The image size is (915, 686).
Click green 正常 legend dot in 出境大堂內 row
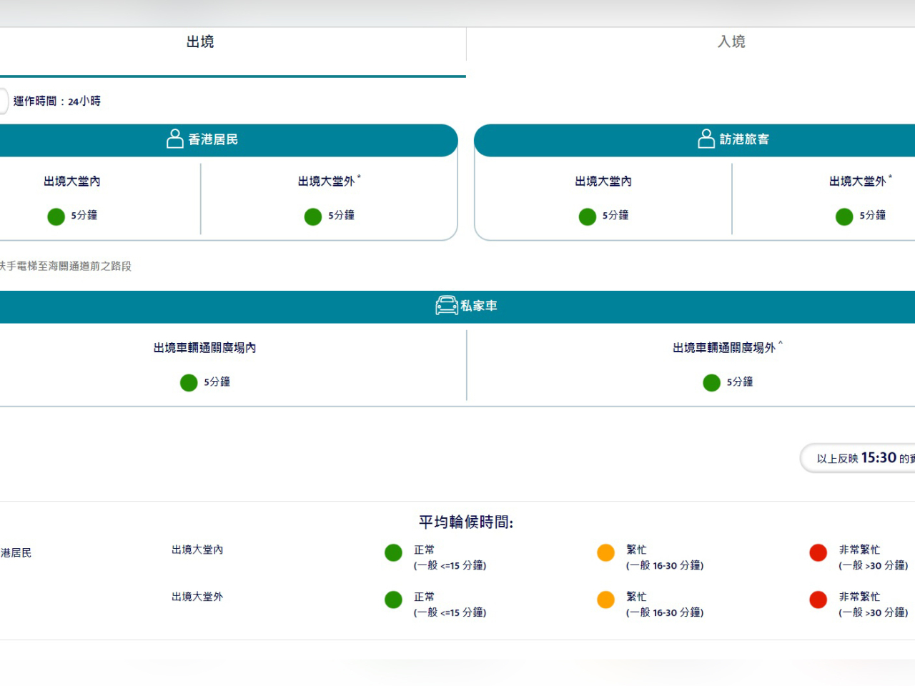point(393,553)
